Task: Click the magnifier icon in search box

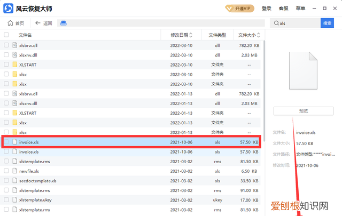Action: (276, 23)
